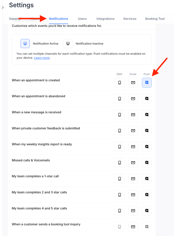Viewport: 174px width, 236px height.
Task: Open the General settings tab
Action: pos(15,19)
